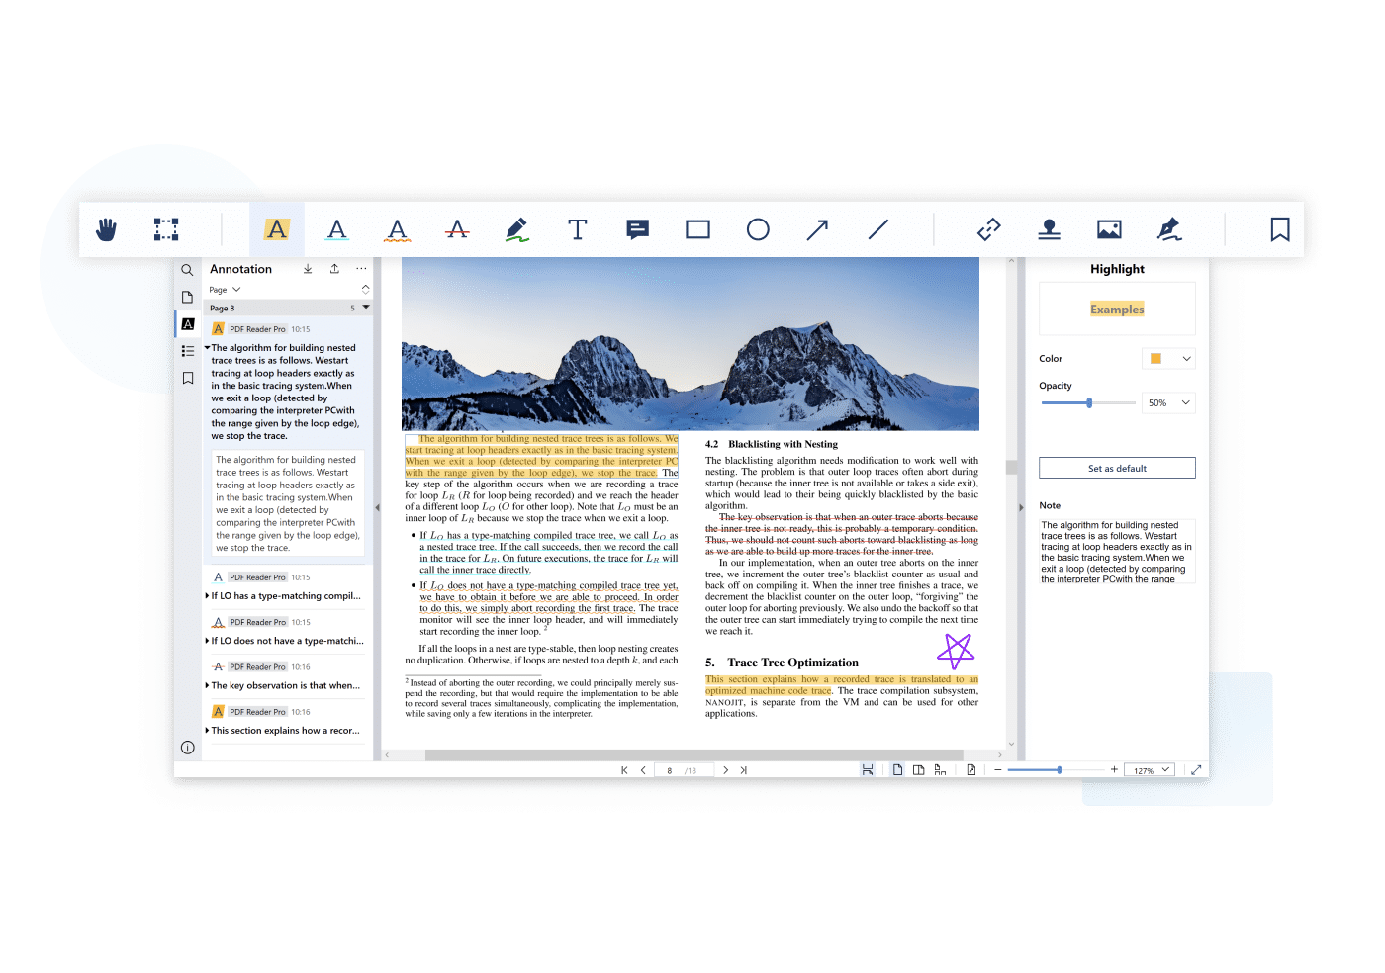Click the Signature tool icon
The width and height of the screenshot is (1385, 973).
[1169, 230]
